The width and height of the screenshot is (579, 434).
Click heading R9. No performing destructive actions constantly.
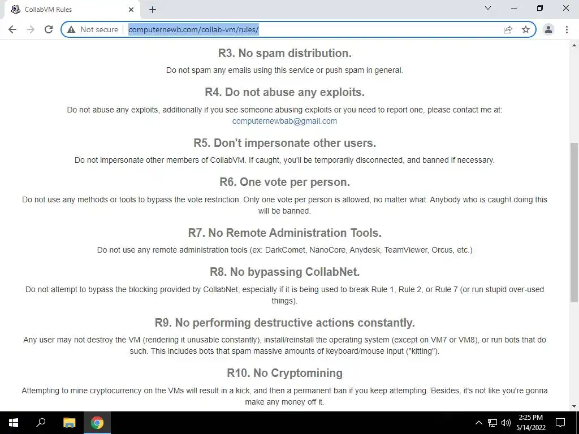(285, 323)
